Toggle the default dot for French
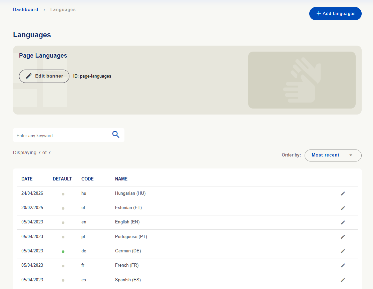 [x=63, y=266]
